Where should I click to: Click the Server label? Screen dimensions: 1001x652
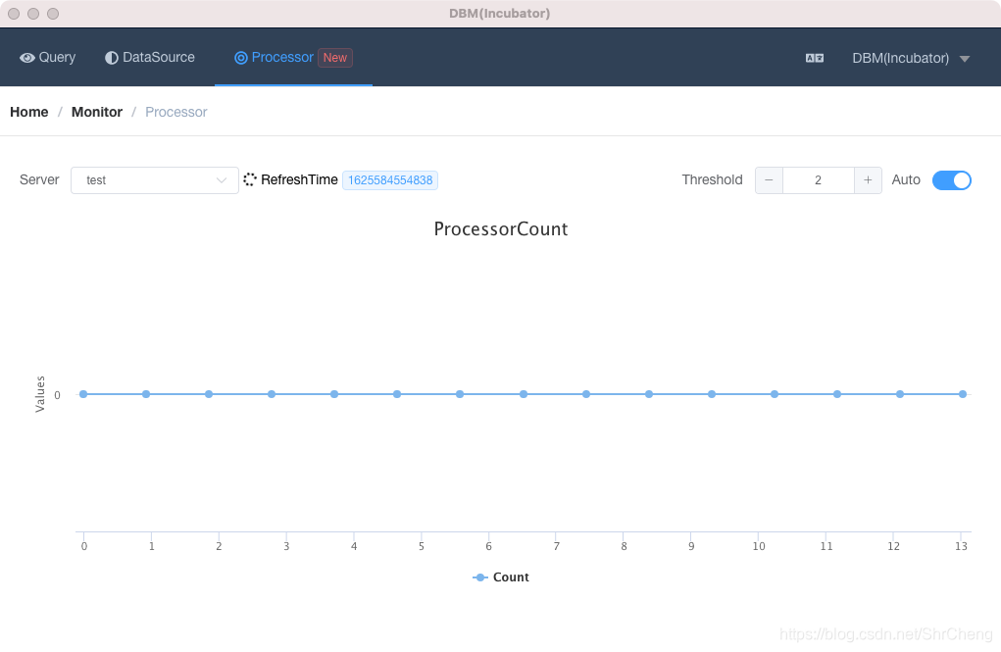tap(39, 179)
